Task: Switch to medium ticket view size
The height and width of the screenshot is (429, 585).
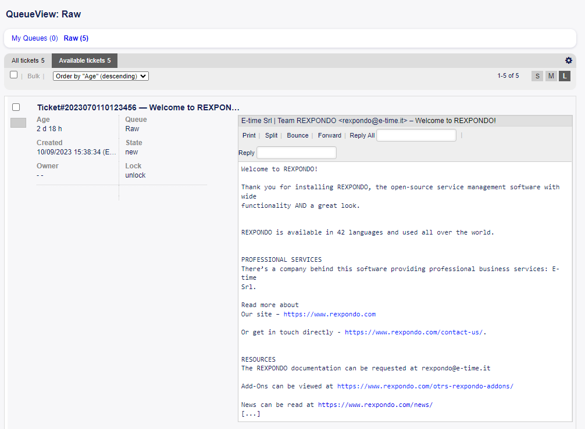Action: [551, 75]
